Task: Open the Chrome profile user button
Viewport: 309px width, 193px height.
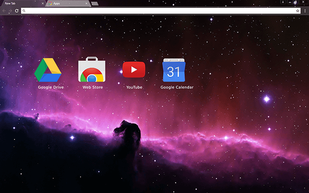Action: pyautogui.click(x=282, y=2)
